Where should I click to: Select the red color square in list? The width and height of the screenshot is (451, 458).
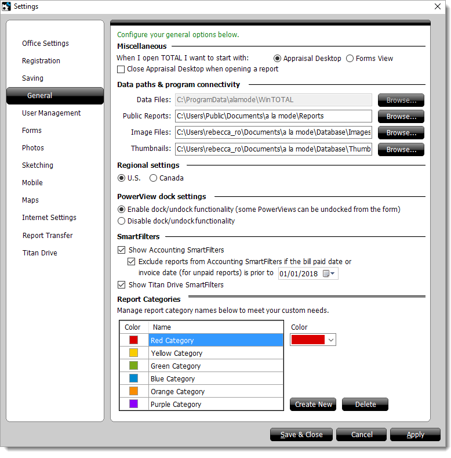coord(134,340)
